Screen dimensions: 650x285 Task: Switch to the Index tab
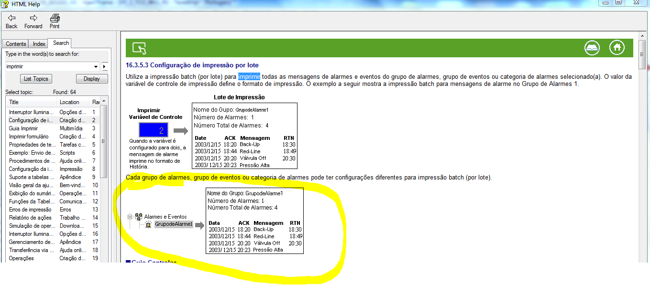click(39, 44)
